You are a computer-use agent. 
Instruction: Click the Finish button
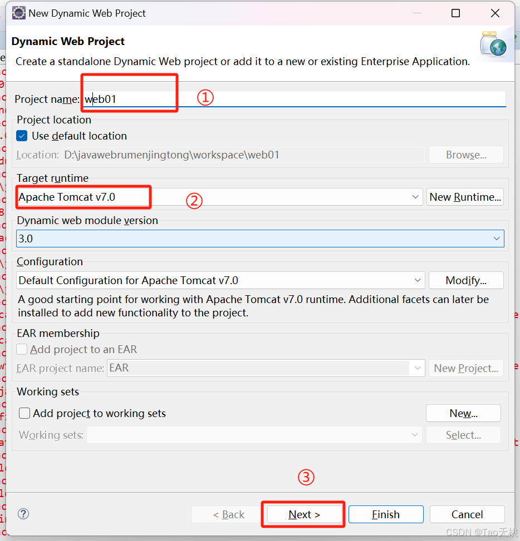tap(386, 514)
